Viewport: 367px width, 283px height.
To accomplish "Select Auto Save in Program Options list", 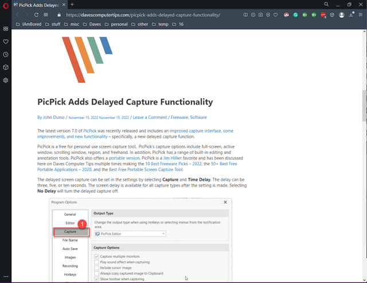I will 70,249.
